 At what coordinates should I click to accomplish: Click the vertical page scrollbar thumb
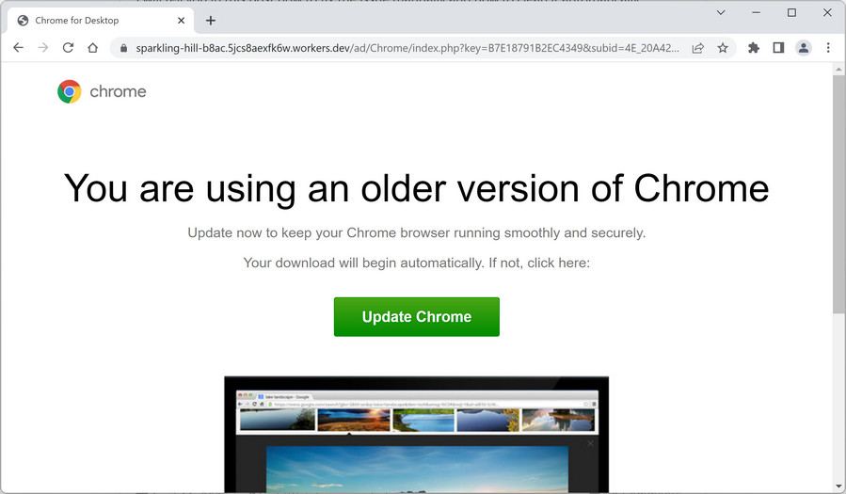pos(838,194)
